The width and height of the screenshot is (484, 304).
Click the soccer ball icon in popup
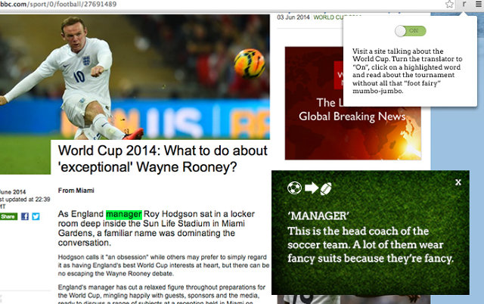294,188
